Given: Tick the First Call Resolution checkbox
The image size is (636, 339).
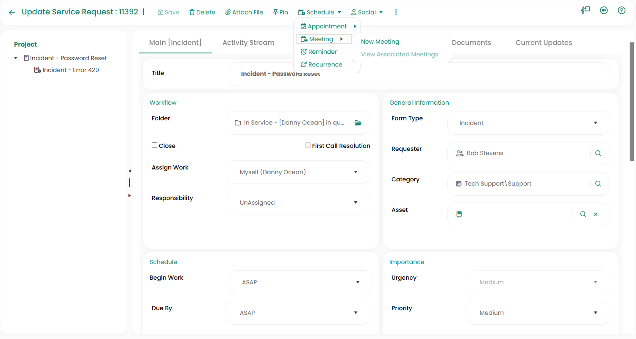Looking at the screenshot, I should (308, 145).
